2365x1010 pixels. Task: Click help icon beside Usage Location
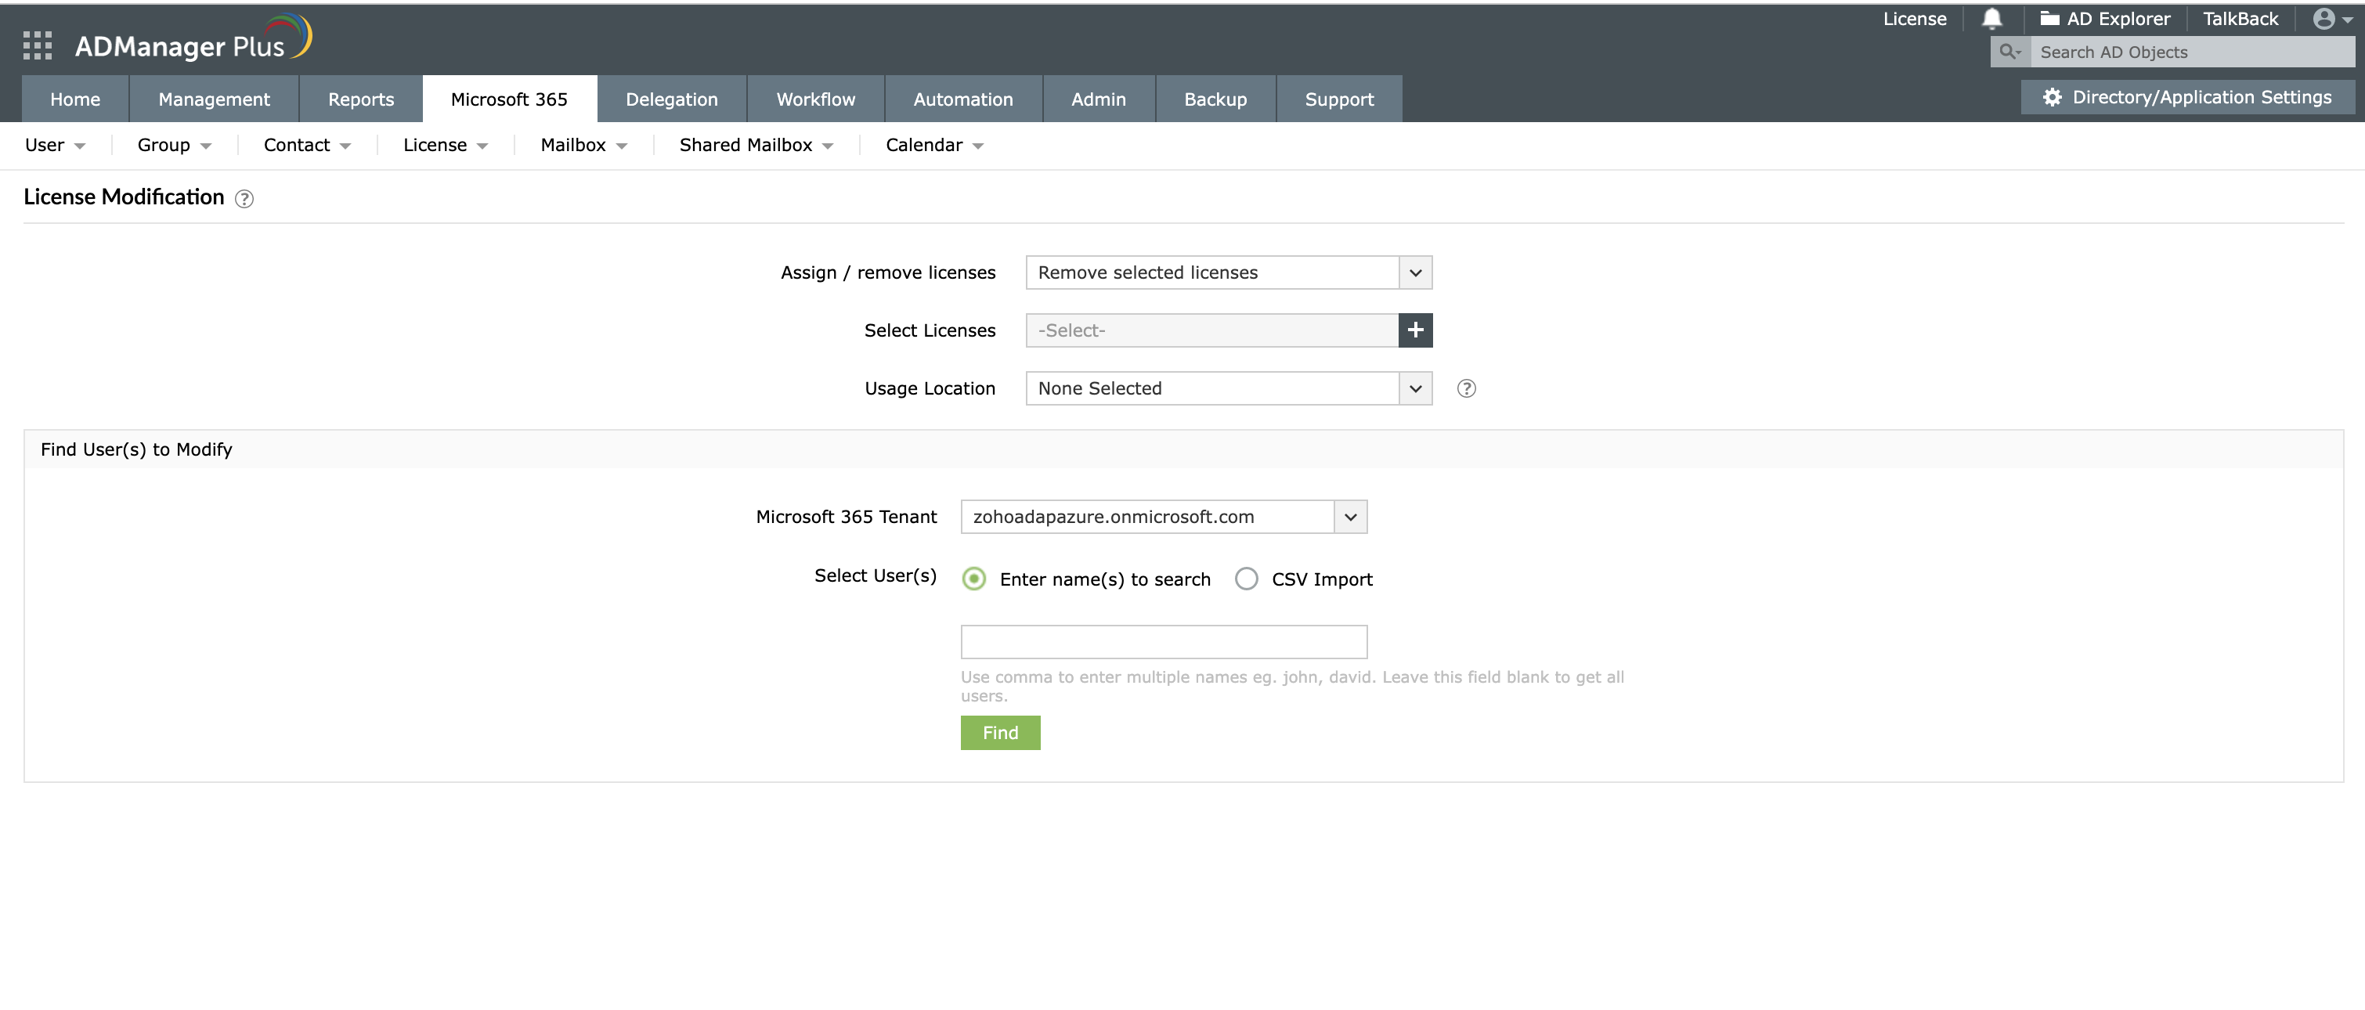tap(1466, 388)
